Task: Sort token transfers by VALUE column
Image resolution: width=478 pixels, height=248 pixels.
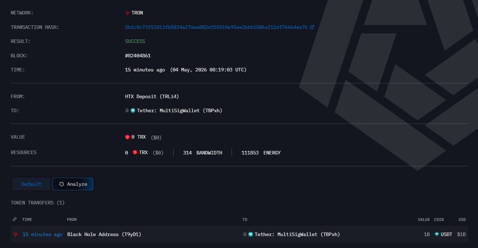Action: click(x=423, y=219)
